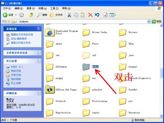
Task: Select the L2Schemas folder
Action: coord(56,67)
